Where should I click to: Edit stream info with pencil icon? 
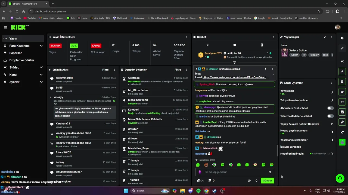(325, 37)
